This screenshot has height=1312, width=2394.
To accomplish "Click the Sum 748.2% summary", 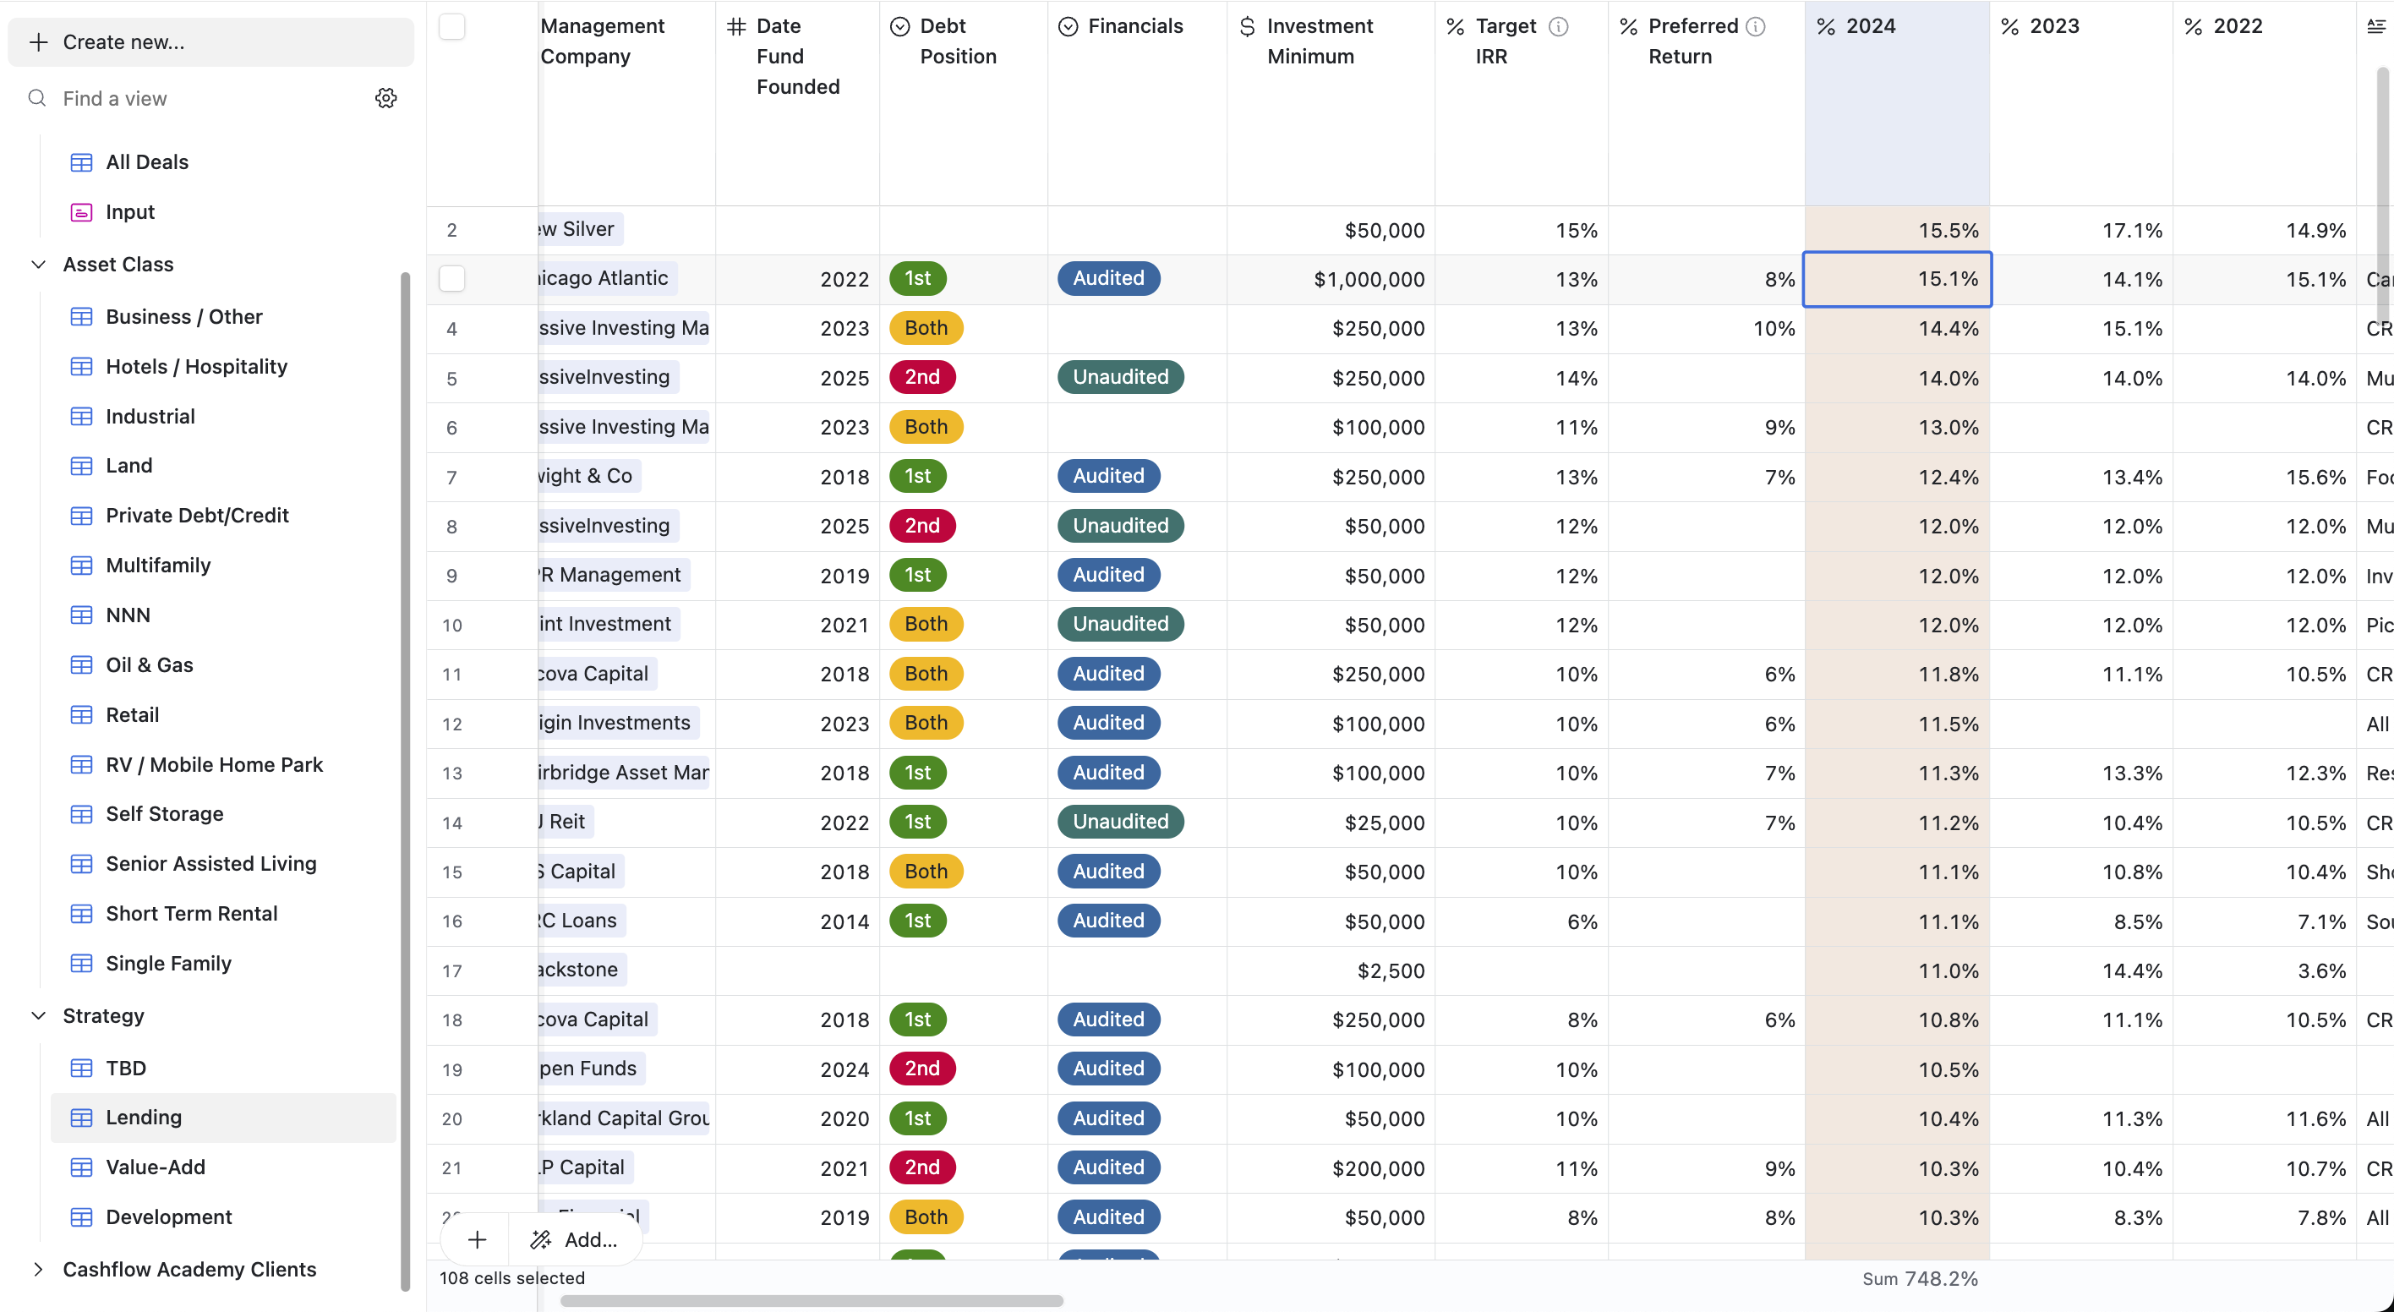I will pos(1919,1278).
